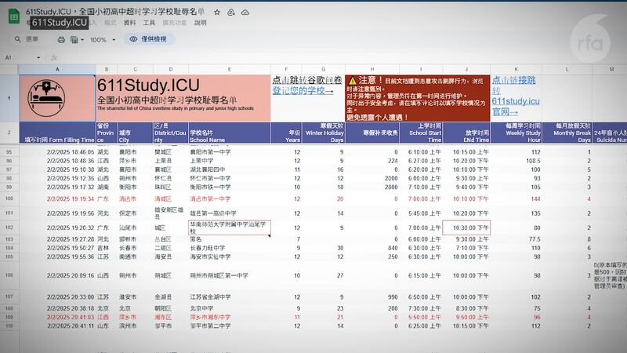Click the 雄安新区雄县 district cell
Image resolution: width=627 pixels, height=353 pixels.
169,213
